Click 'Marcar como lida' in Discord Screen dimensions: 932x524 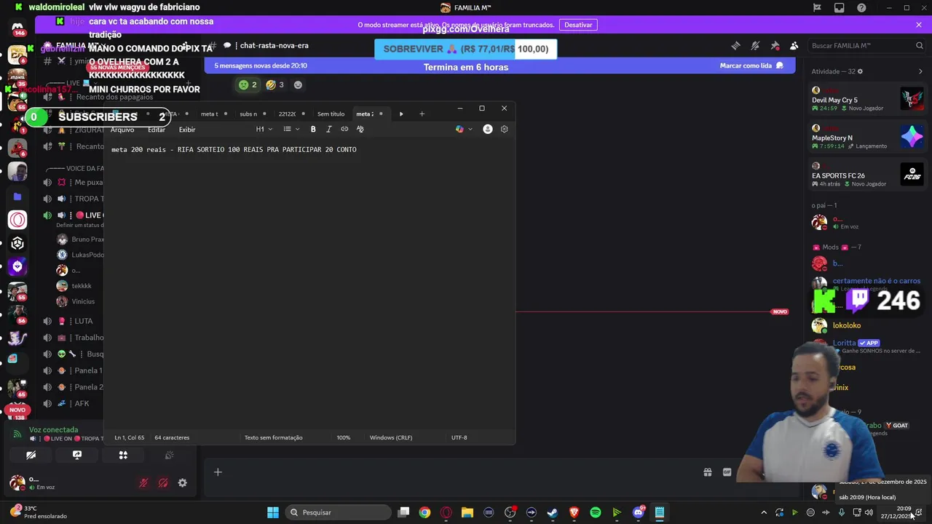pos(751,65)
